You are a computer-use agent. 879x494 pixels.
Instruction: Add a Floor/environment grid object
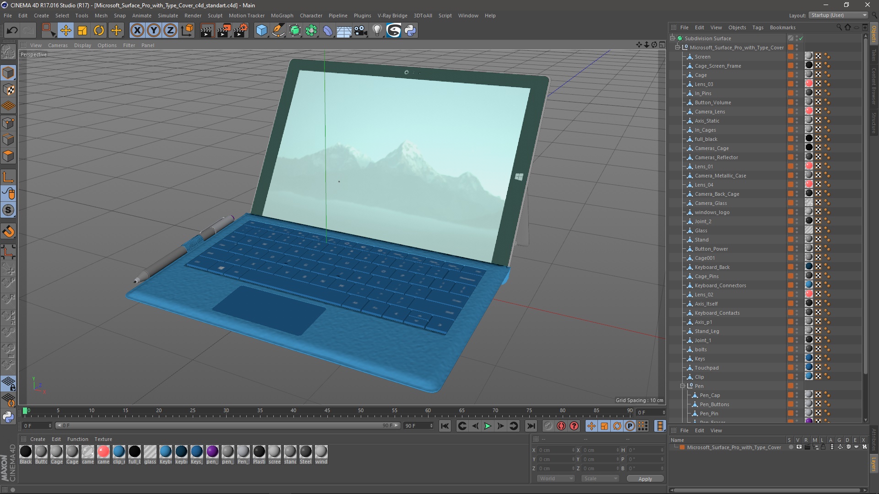point(344,31)
